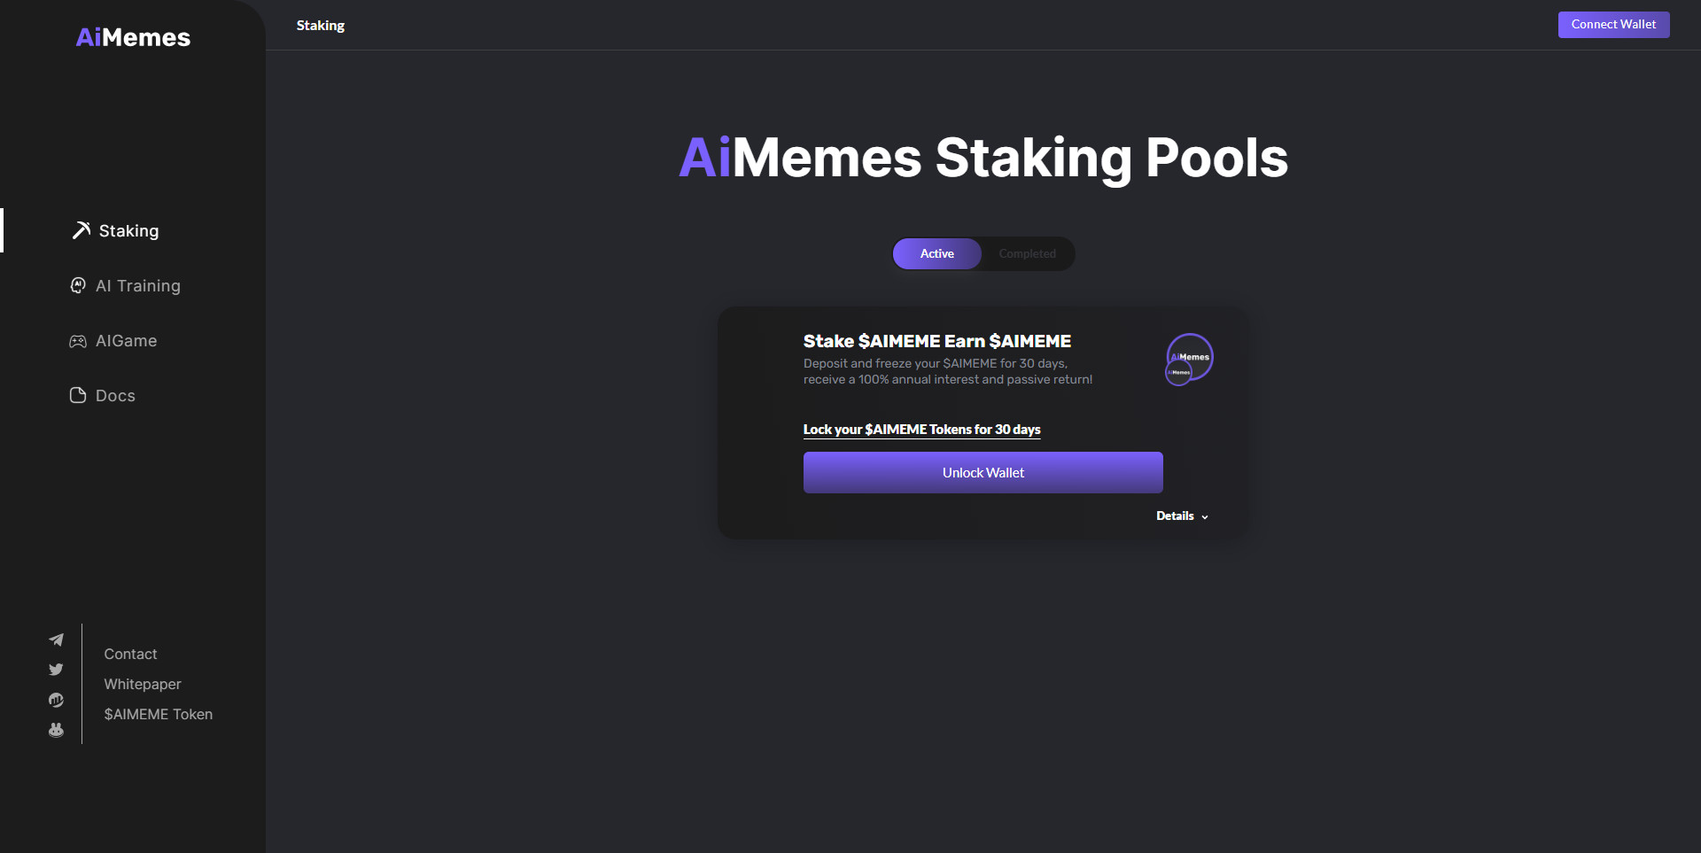Click the document icon beside Docs

(x=78, y=395)
